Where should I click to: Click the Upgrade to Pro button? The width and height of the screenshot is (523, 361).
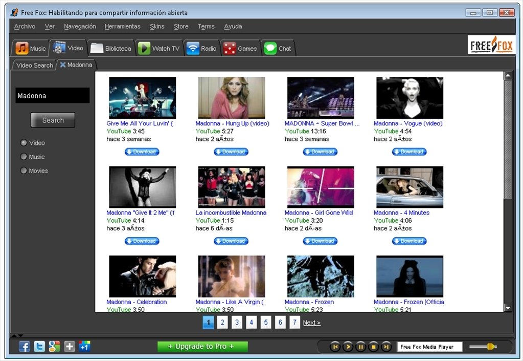point(202,346)
